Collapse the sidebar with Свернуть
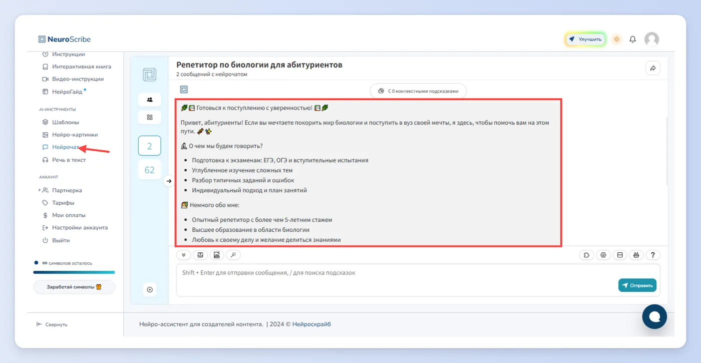701x363 pixels. click(x=52, y=324)
